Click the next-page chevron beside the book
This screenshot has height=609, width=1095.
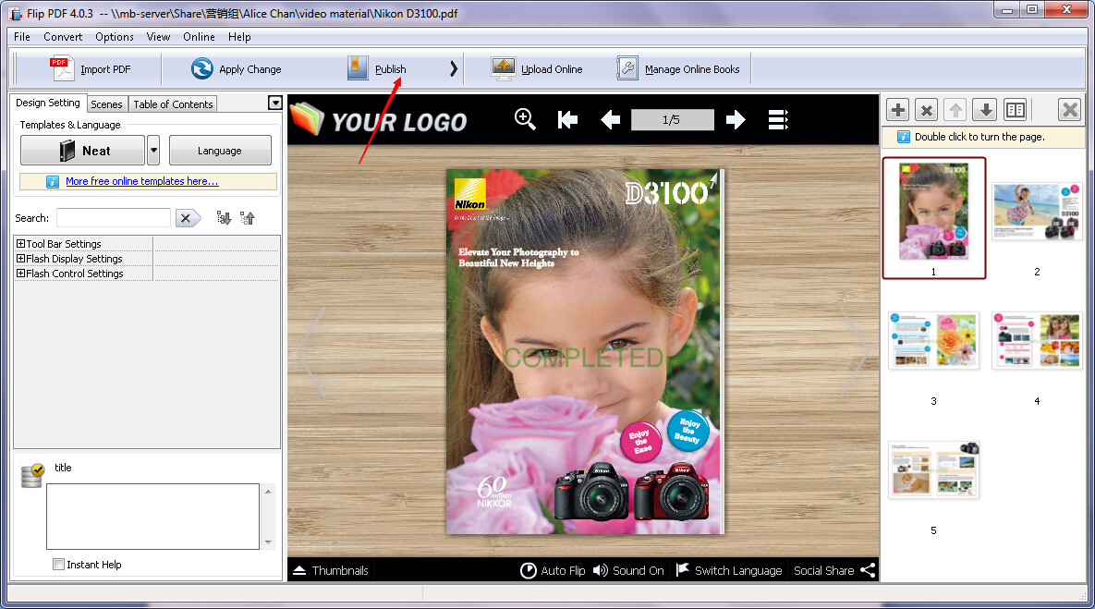point(854,353)
